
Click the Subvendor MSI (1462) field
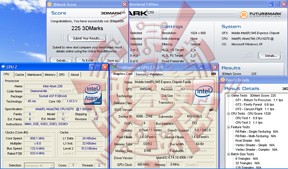[x=194, y=116]
